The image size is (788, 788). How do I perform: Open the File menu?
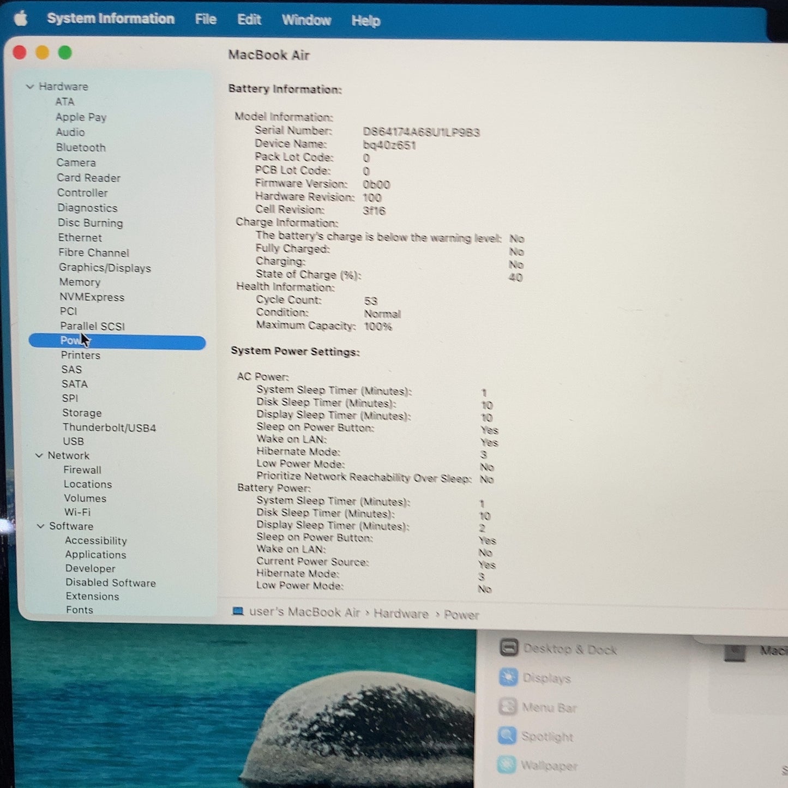tap(206, 20)
